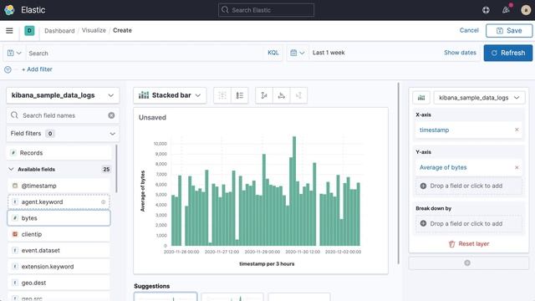
Task: Click Cancel link
Action: coord(469,30)
